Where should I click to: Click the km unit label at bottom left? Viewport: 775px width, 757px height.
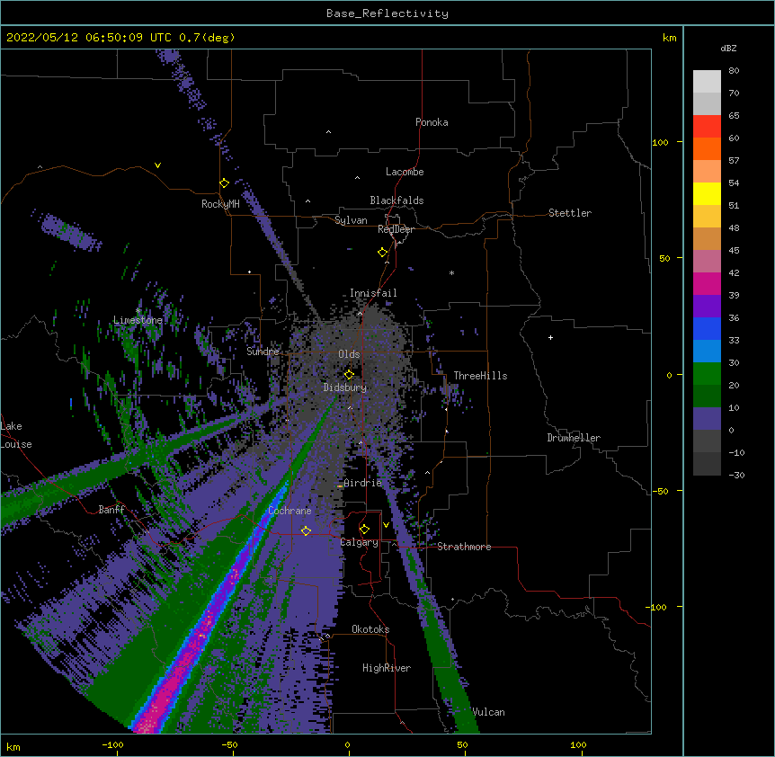pos(13,746)
